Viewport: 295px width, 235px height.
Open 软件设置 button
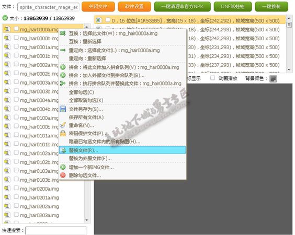134,7
